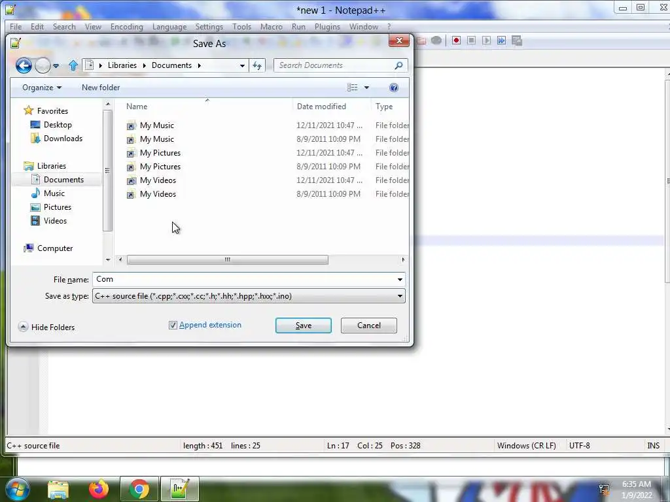Open the File menu in Notepad++
Screen dimensions: 670x502
[x=16, y=26]
